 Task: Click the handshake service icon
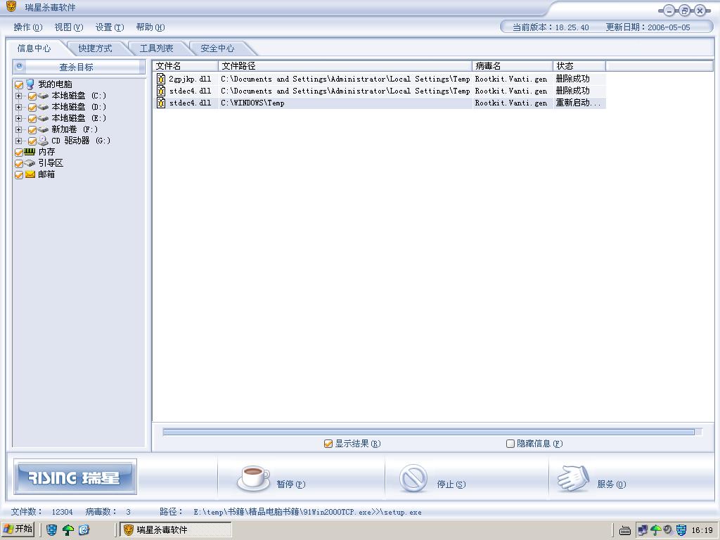coord(573,478)
